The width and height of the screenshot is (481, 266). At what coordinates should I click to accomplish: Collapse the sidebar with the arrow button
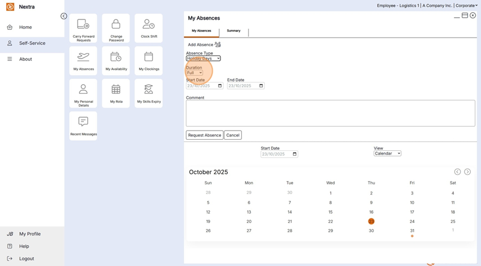pyautogui.click(x=64, y=16)
